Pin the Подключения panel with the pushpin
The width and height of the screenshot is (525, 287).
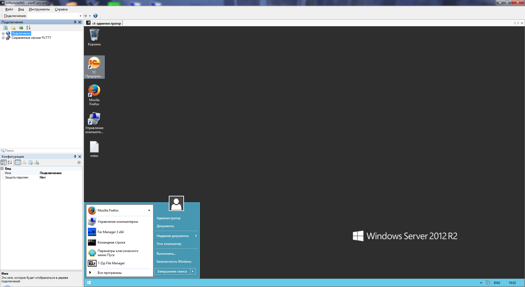point(75,22)
